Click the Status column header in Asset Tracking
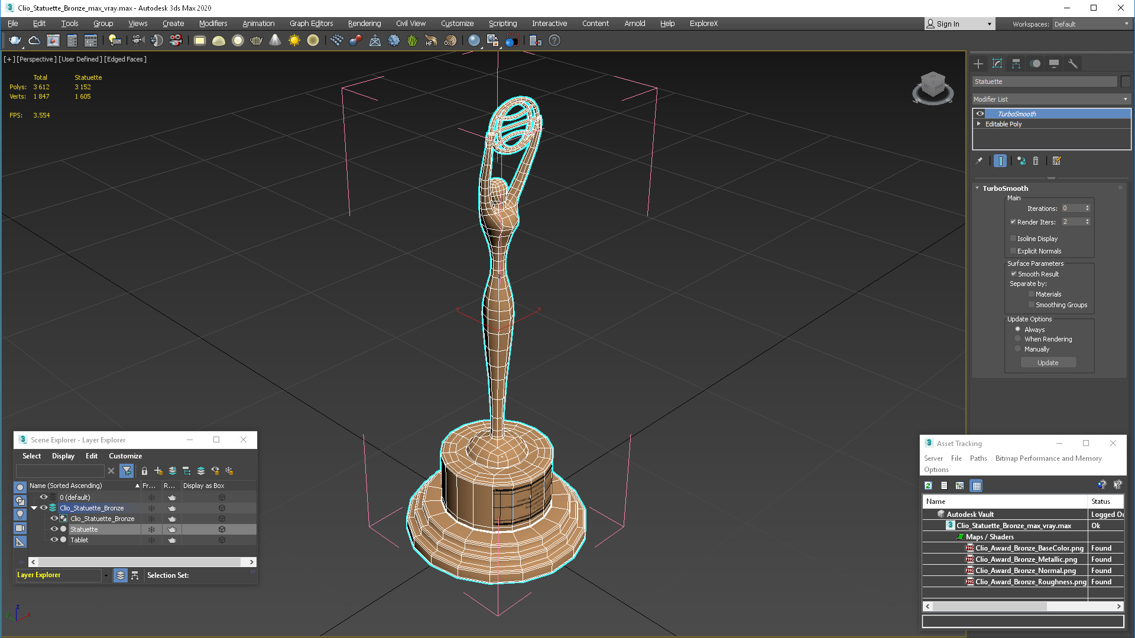This screenshot has width=1135, height=638. pos(1105,502)
